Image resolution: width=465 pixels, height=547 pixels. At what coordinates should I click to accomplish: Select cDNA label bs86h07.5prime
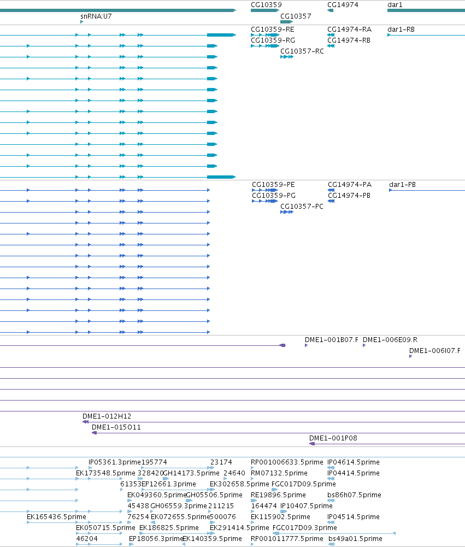[x=354, y=495]
